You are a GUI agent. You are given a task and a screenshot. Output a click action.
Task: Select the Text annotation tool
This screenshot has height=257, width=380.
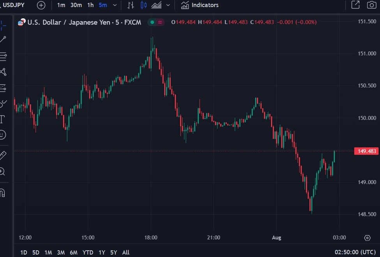pos(3,120)
